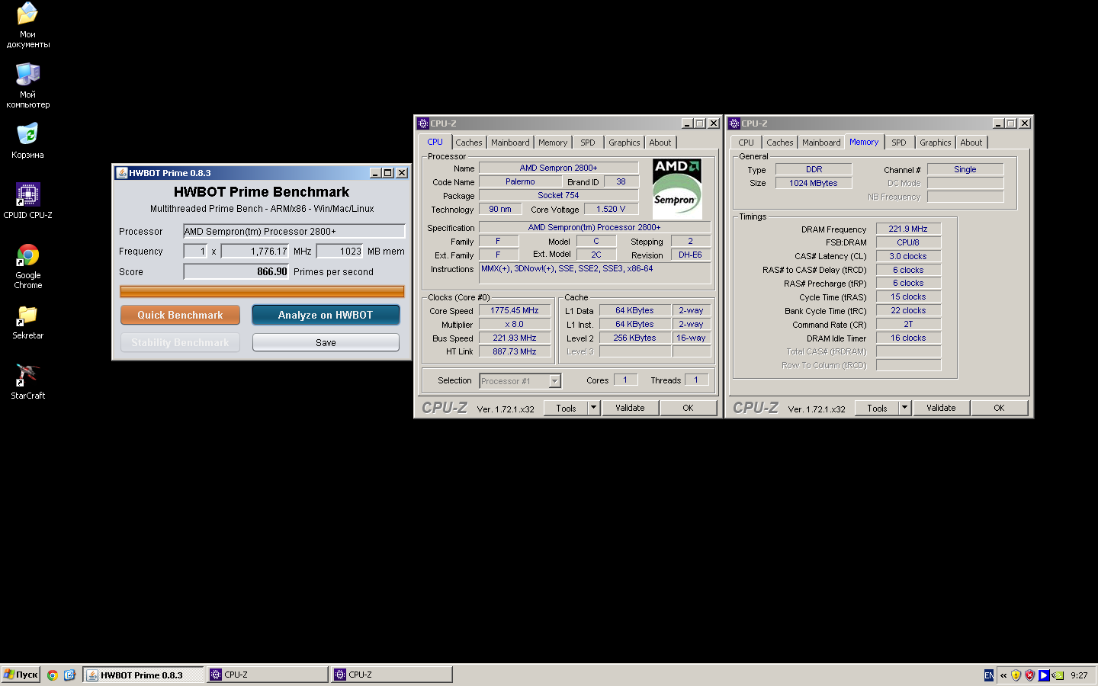
Task: Click title bar icon of the CPU-Z memory window
Action: tap(734, 123)
